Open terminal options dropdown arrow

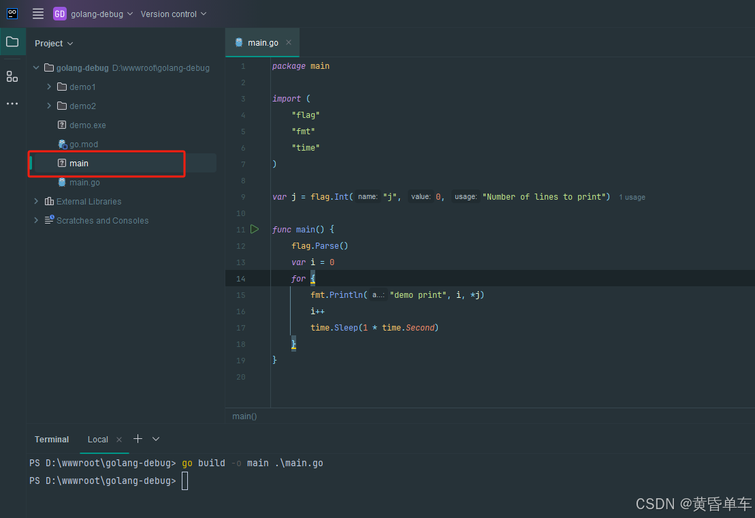pyautogui.click(x=156, y=439)
